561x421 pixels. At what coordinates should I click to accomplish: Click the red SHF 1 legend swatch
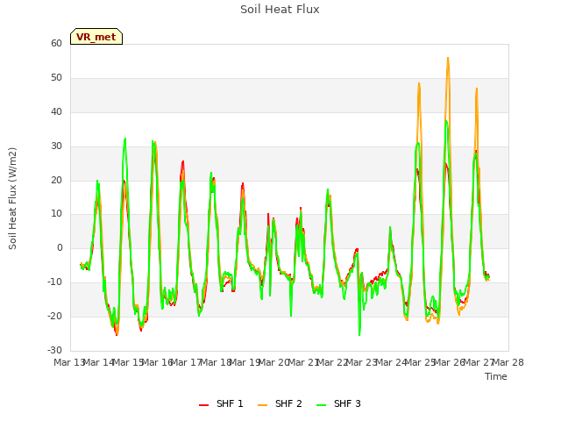pyautogui.click(x=203, y=405)
